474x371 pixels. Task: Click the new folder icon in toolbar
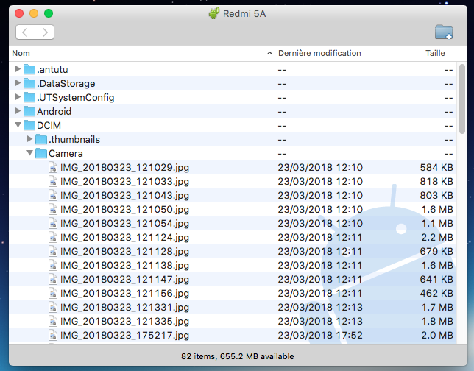click(443, 32)
